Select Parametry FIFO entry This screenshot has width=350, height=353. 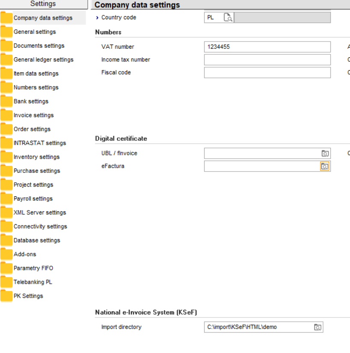(33, 268)
